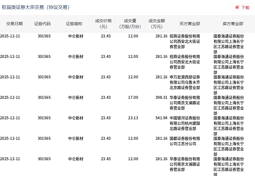Select the 证券代码 column header
Viewport: 255px width, 176px height.
42,24
